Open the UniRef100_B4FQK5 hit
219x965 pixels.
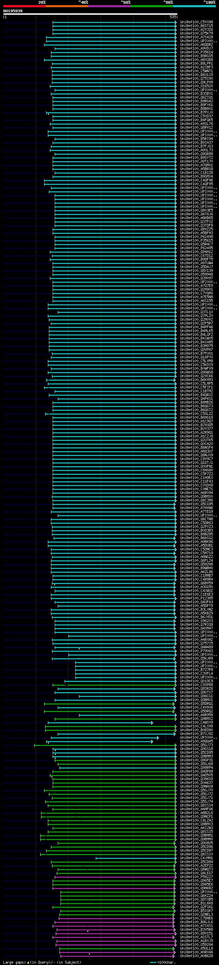click(x=196, y=120)
